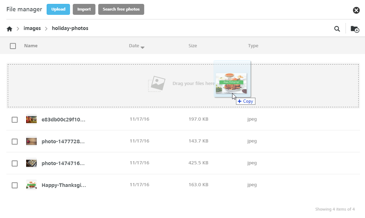The width and height of the screenshot is (365, 218).
Task: Open the photo-1474716 thumbnail image
Action: (x=31, y=163)
